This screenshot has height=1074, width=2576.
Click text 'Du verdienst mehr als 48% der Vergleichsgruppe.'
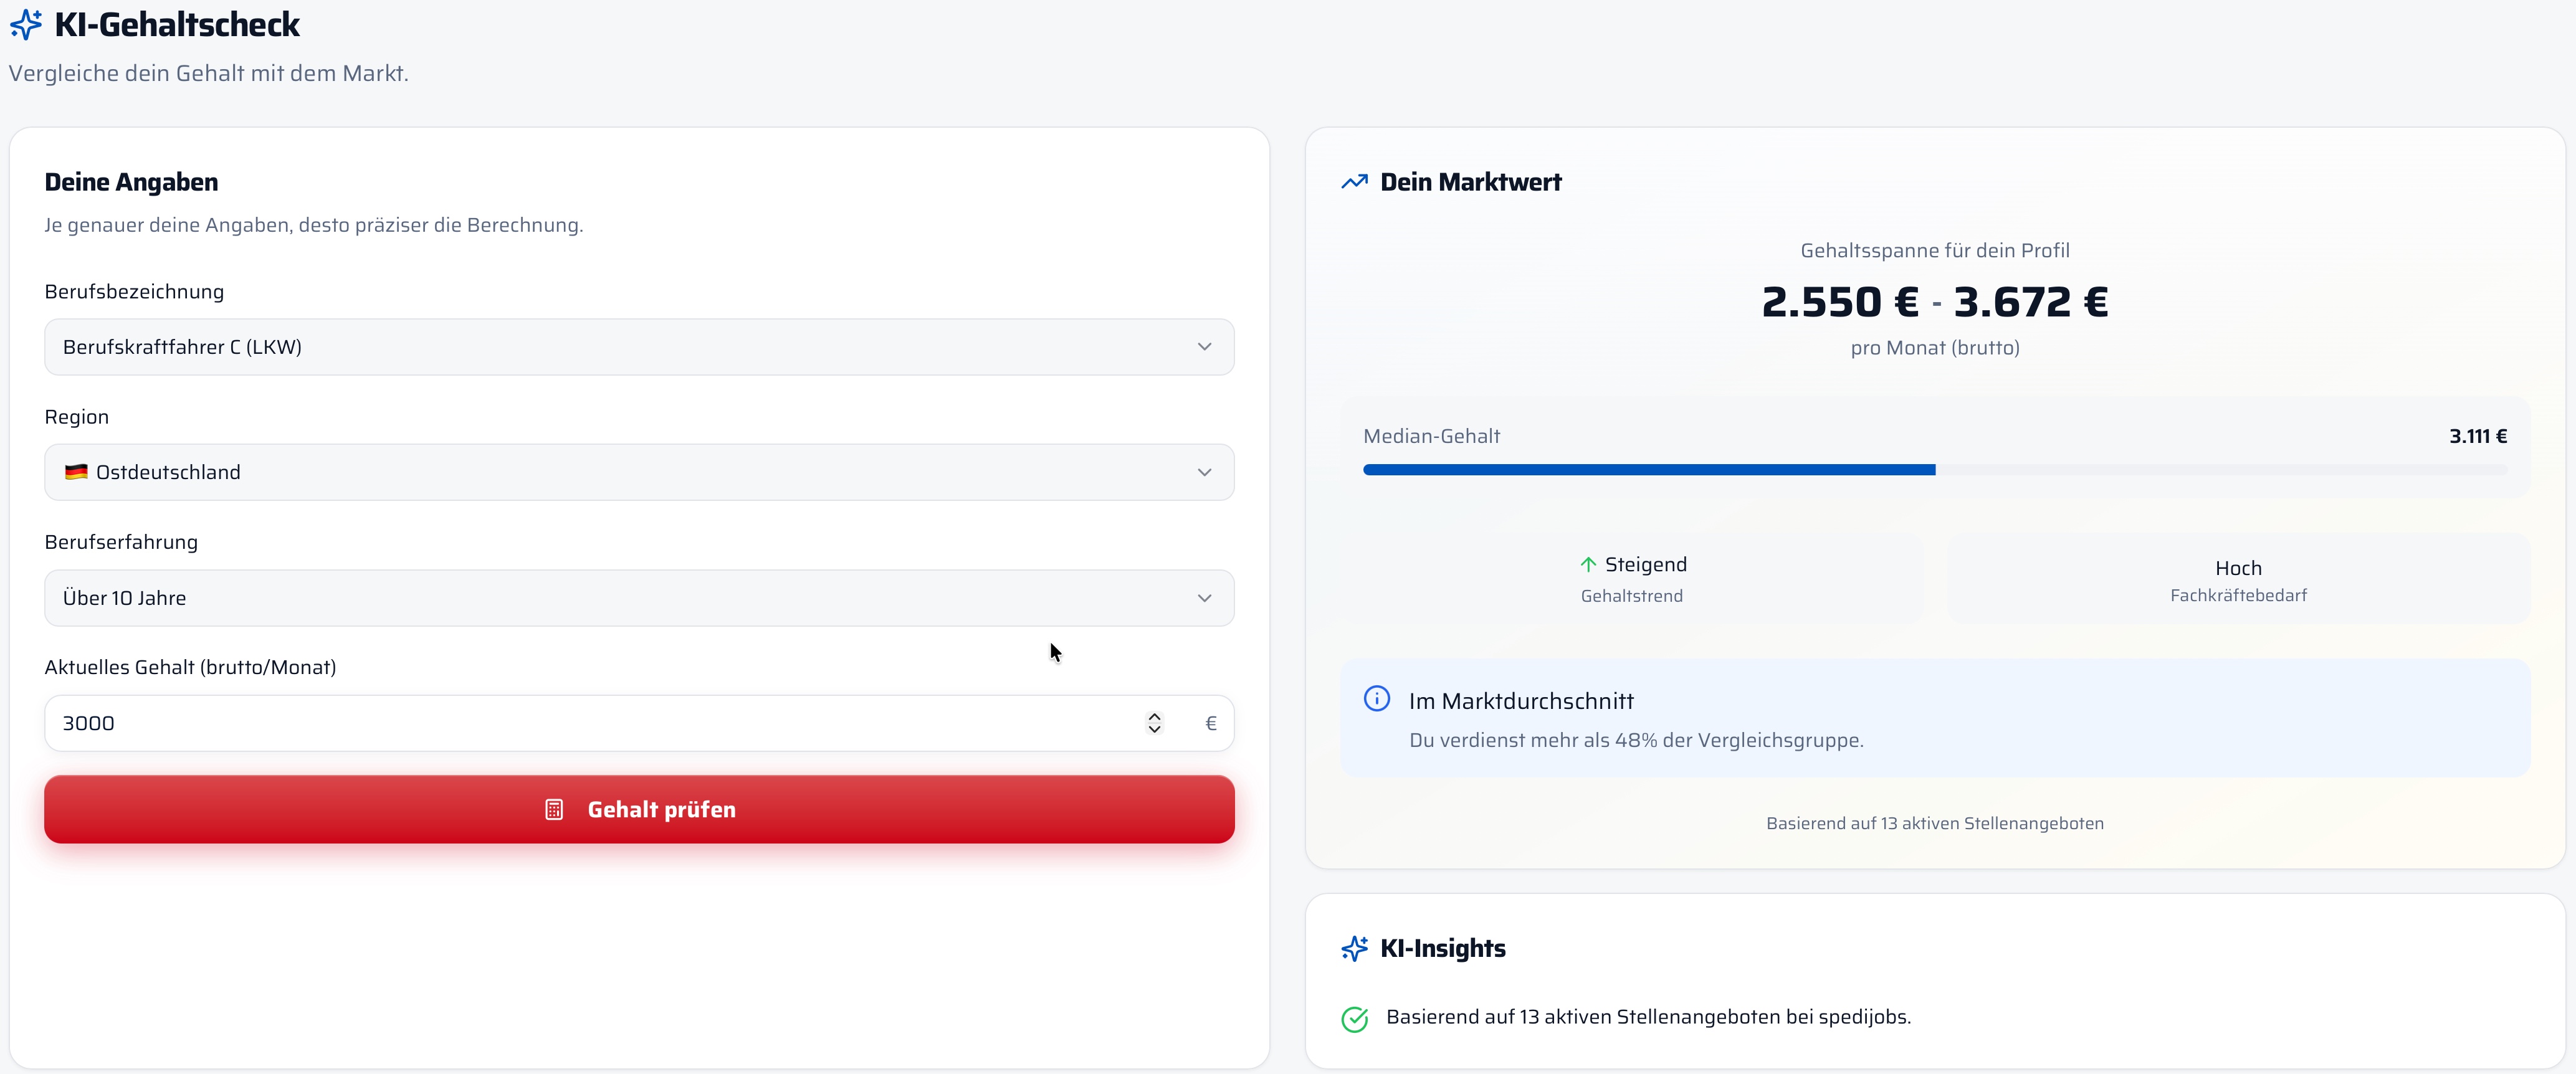point(1636,740)
